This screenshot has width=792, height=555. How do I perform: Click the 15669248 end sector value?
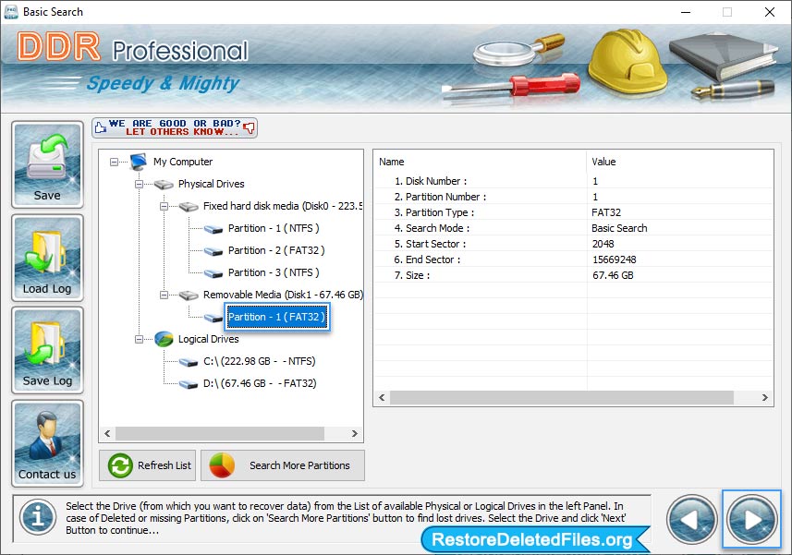coord(615,259)
